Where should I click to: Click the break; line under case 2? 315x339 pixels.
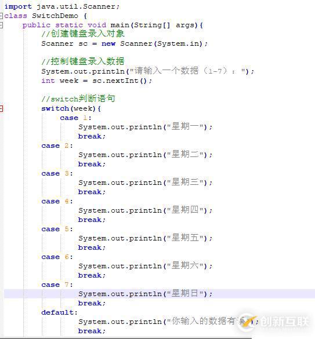pos(92,165)
